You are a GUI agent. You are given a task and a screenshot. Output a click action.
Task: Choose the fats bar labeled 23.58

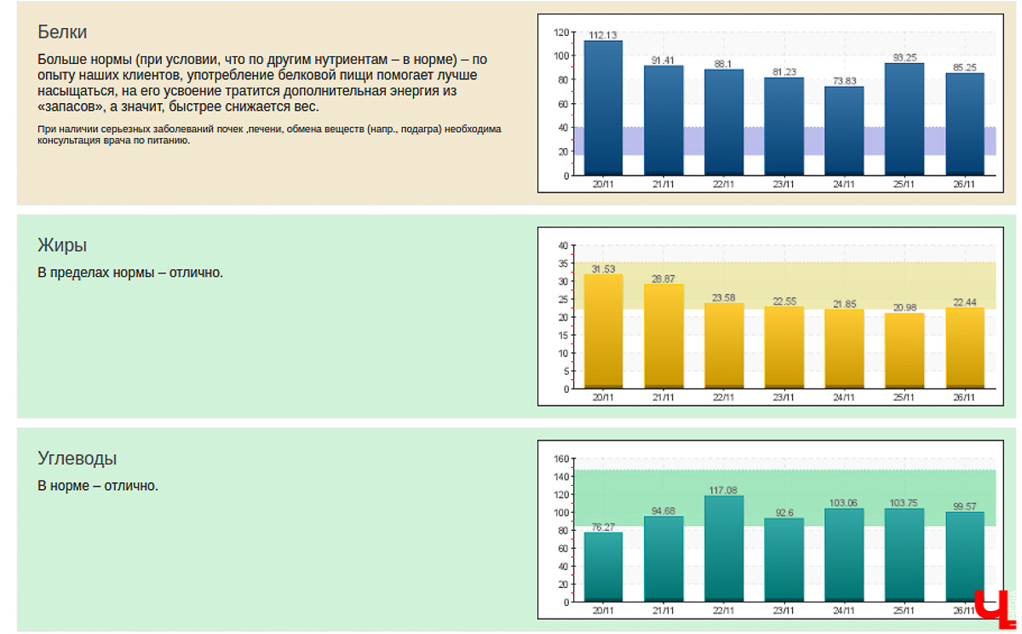click(724, 345)
